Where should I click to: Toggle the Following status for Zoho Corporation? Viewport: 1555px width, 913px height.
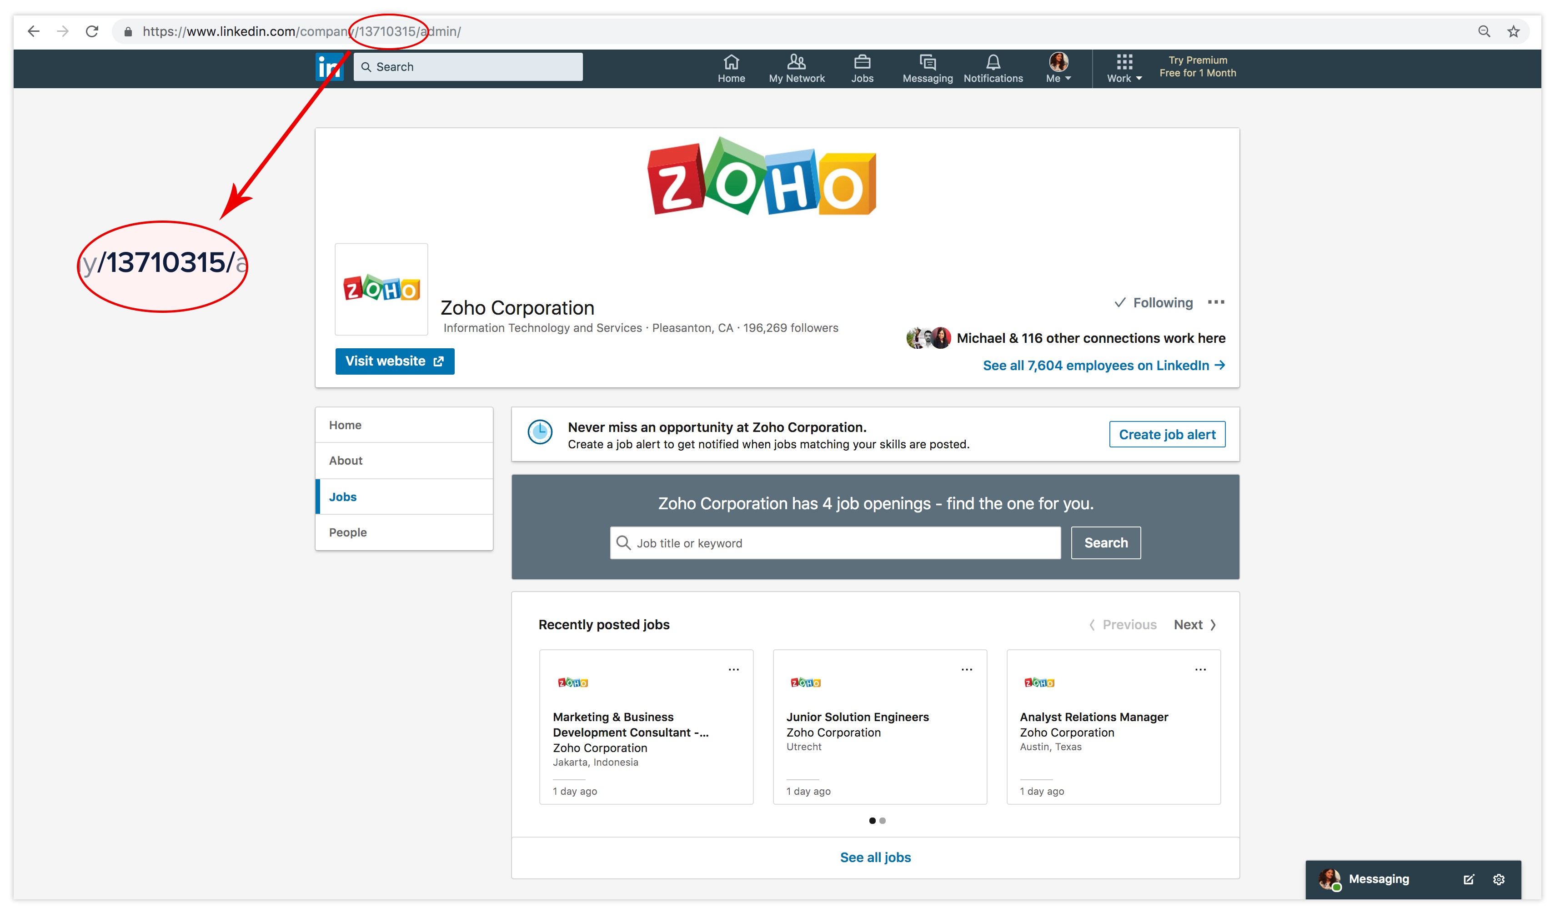coord(1153,302)
